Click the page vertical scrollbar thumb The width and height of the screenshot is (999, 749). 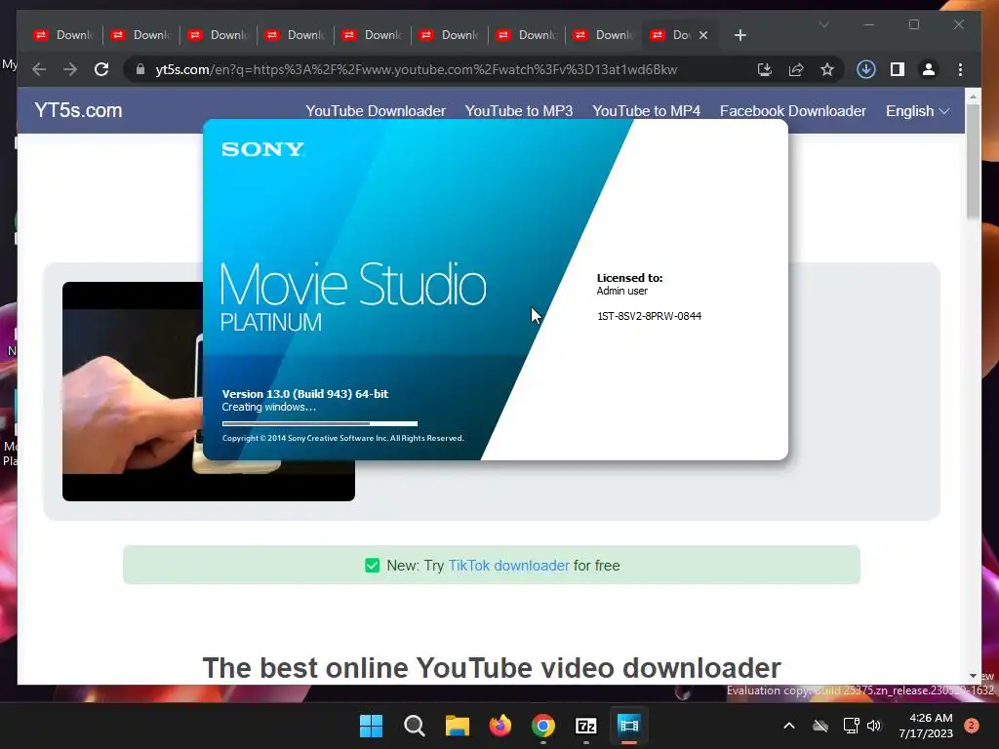click(x=973, y=161)
